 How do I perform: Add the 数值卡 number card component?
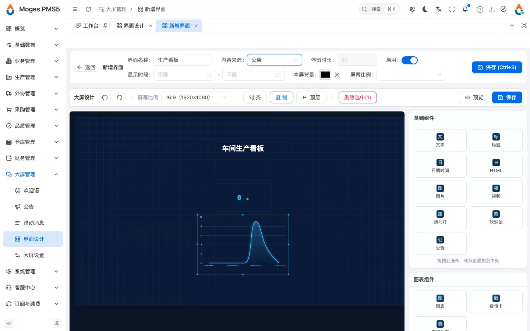pyautogui.click(x=496, y=302)
